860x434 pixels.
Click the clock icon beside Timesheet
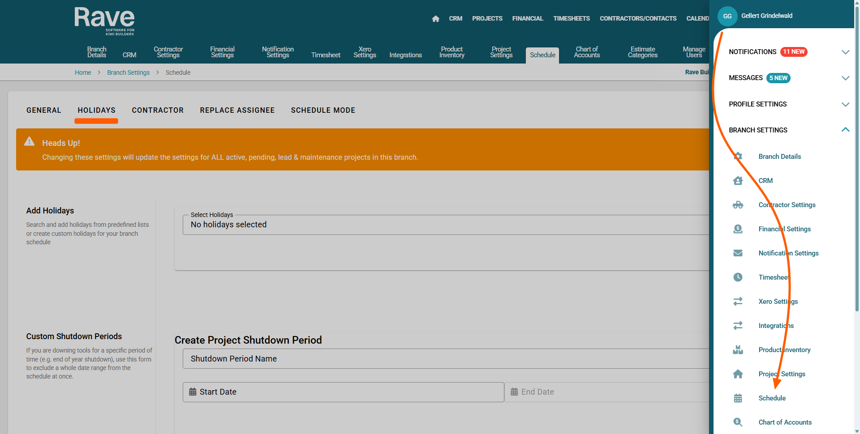[x=738, y=277]
